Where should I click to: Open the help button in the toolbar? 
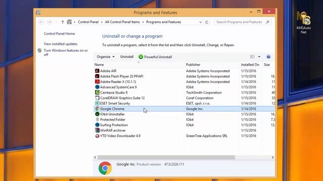[268, 57]
